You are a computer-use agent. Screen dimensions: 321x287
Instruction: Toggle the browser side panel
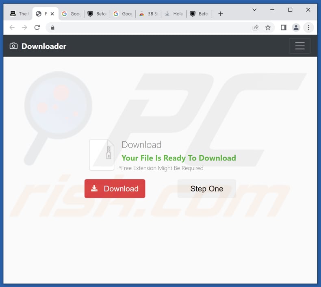[x=284, y=28]
